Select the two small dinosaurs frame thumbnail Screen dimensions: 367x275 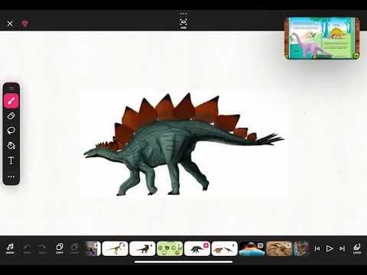coord(225,248)
